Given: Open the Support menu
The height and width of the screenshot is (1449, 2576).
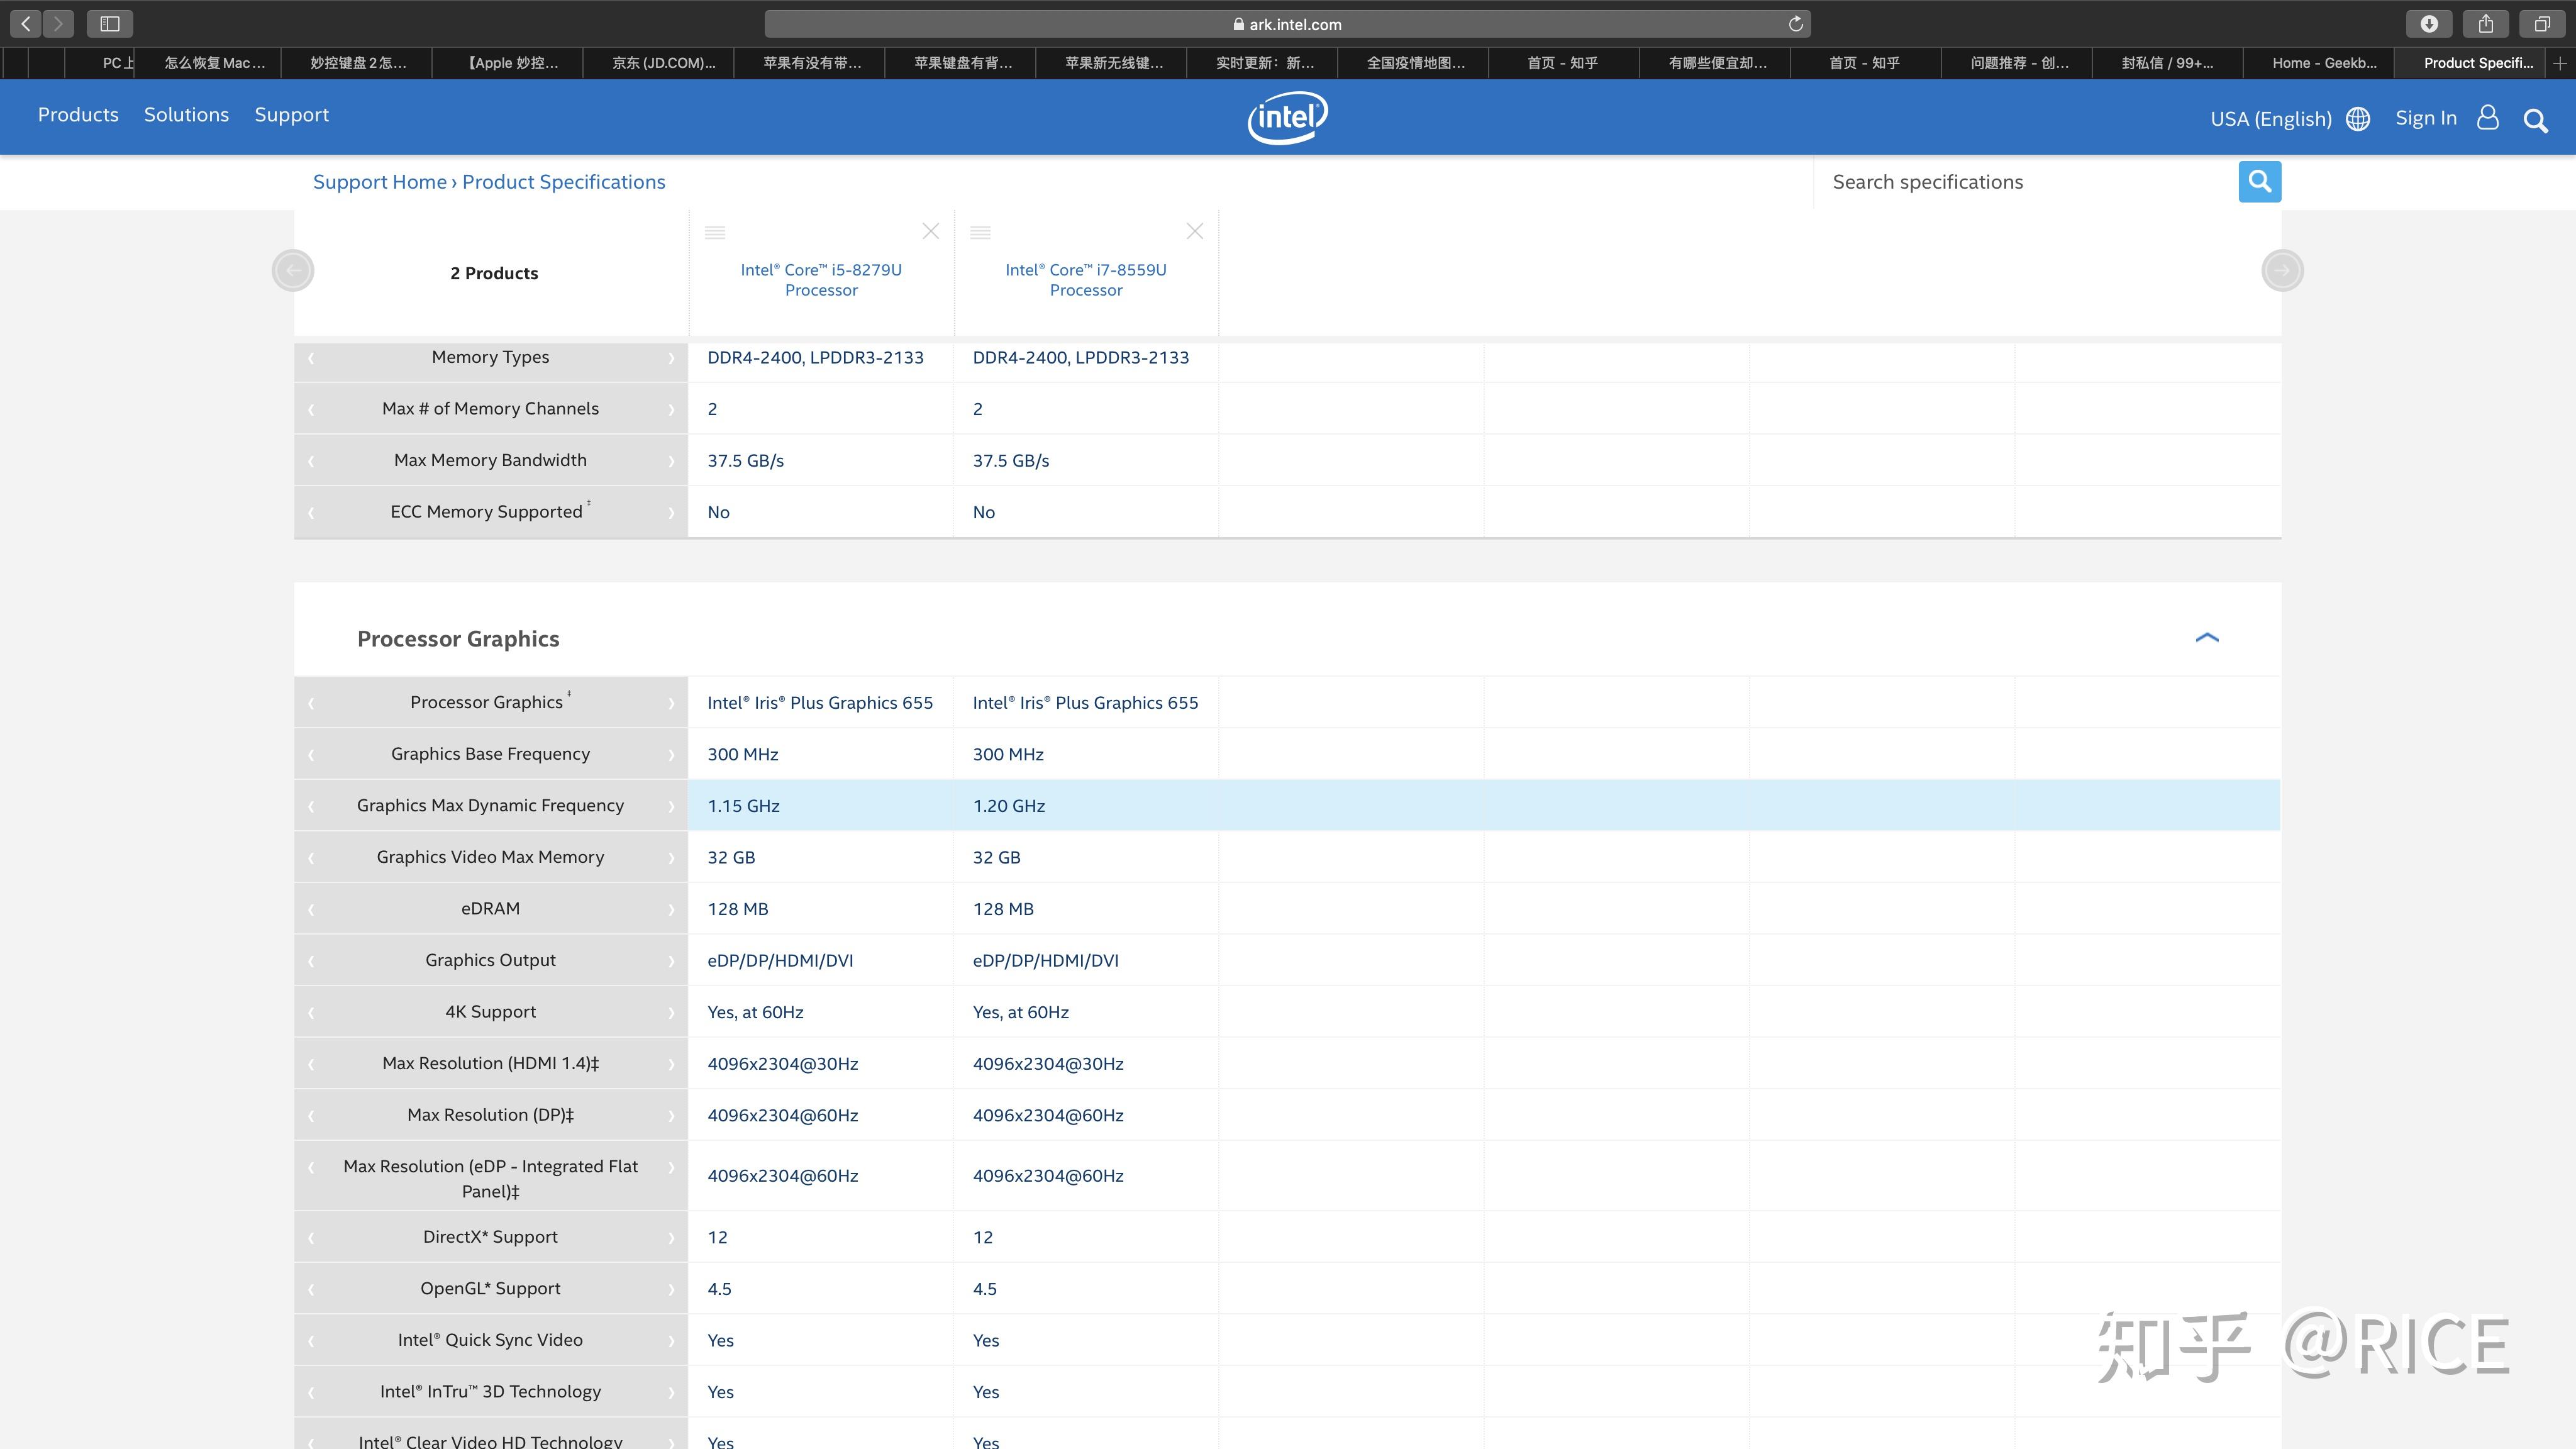Looking at the screenshot, I should [292, 116].
